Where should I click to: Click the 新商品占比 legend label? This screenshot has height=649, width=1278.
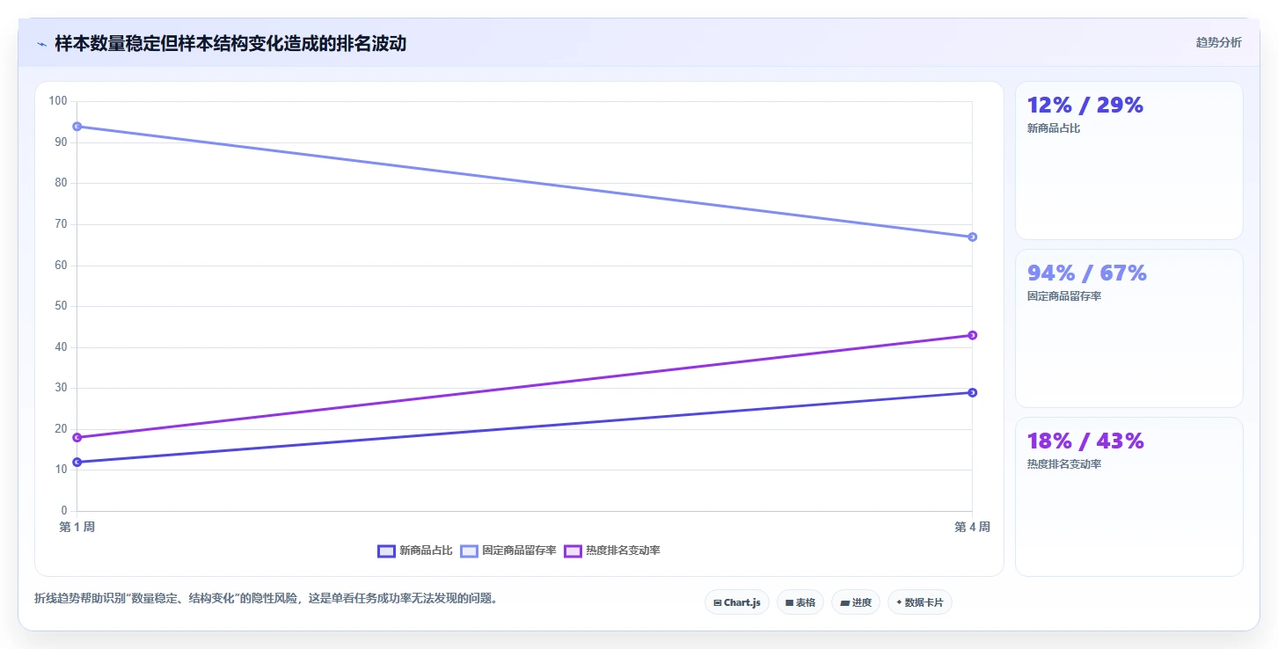point(426,551)
